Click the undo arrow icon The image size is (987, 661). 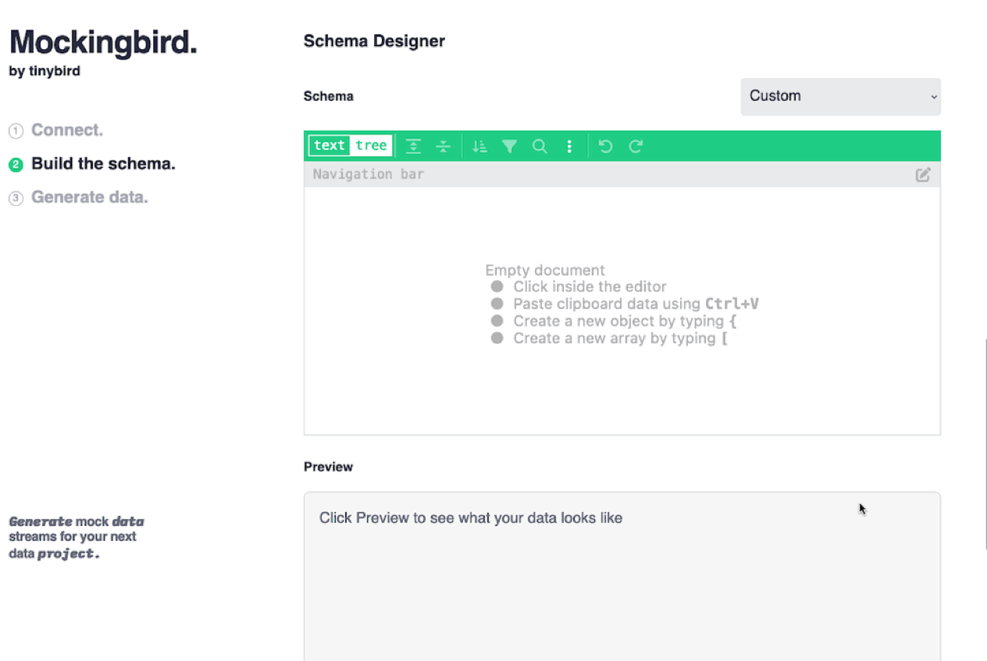coord(605,146)
